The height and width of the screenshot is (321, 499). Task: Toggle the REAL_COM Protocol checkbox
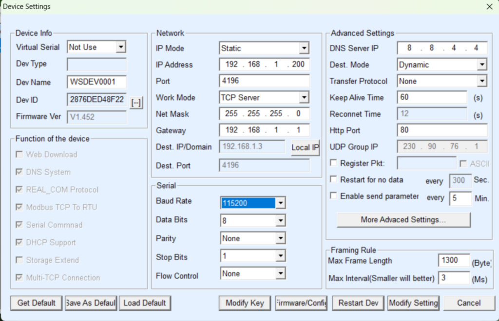19,190
